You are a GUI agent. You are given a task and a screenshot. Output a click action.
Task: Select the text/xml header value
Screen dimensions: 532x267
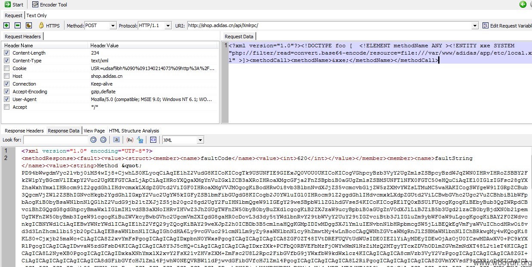pyautogui.click(x=99, y=61)
